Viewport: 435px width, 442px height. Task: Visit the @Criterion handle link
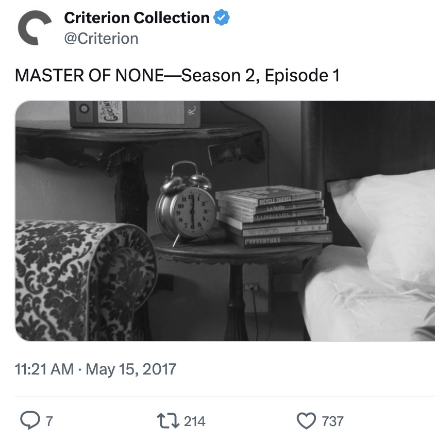pos(101,39)
